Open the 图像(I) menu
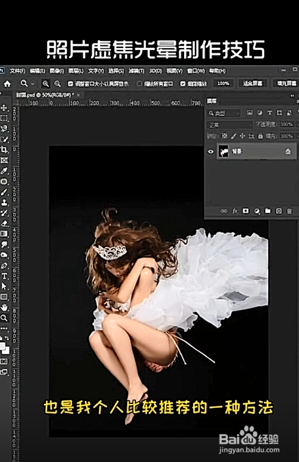Viewport: 299px width, 462px height. tap(57, 71)
